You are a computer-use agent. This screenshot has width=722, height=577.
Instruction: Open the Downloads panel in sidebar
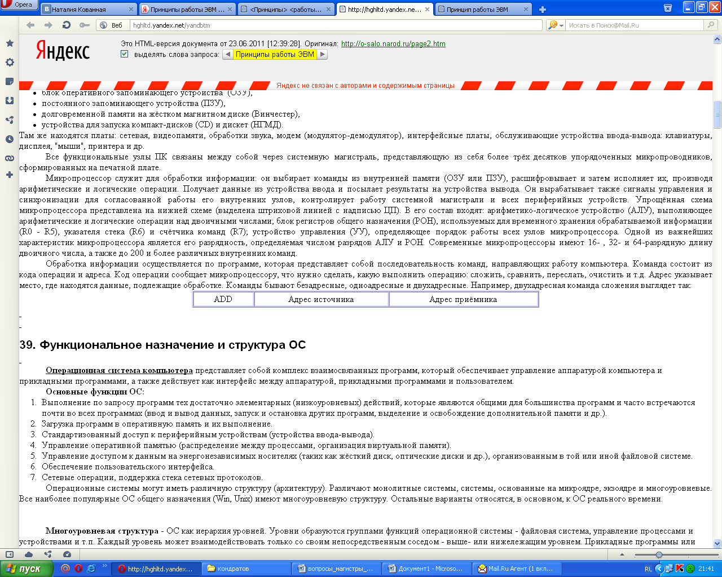(10, 100)
